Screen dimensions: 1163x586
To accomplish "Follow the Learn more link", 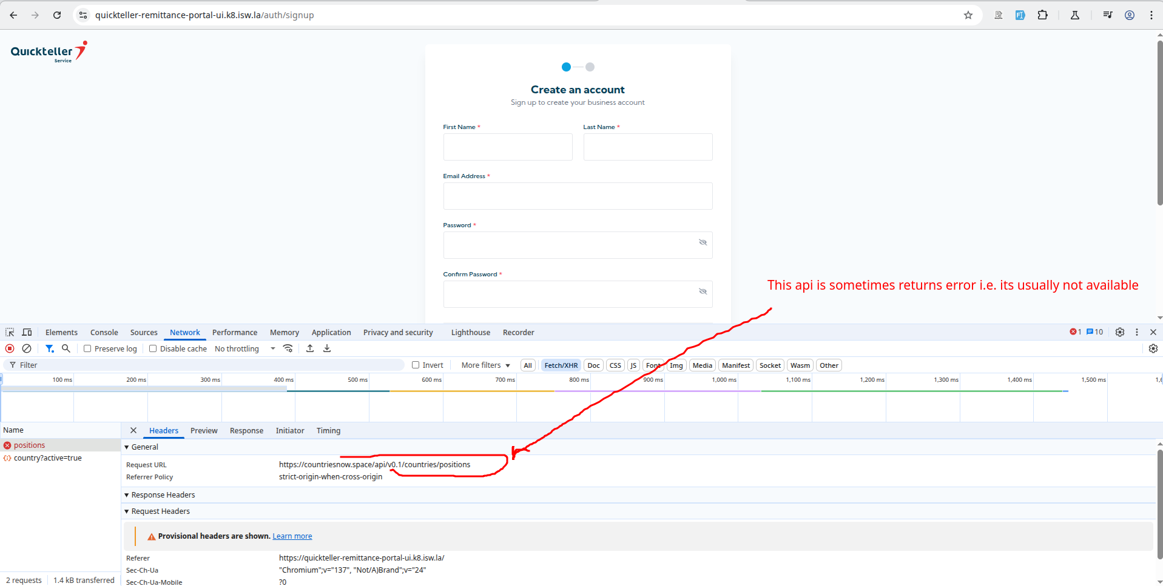I will point(292,536).
